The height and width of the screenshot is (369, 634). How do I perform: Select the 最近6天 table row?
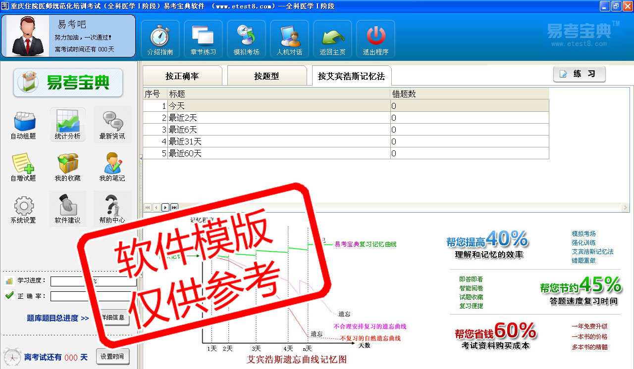coord(277,130)
